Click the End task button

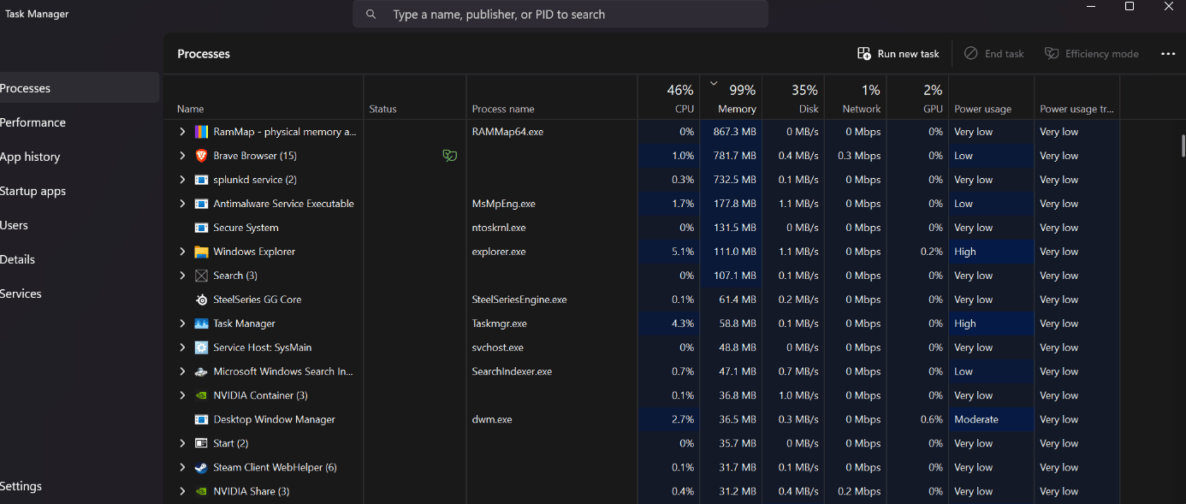click(994, 54)
